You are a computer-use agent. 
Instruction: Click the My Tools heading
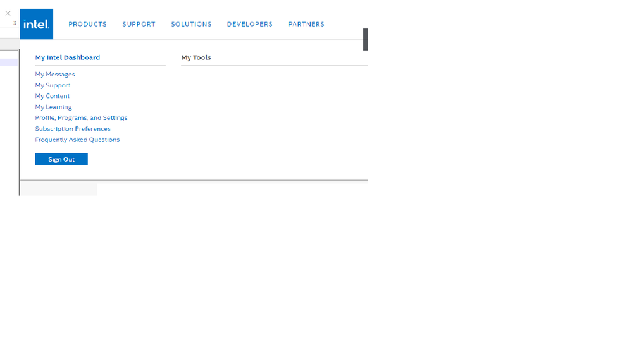196,57
